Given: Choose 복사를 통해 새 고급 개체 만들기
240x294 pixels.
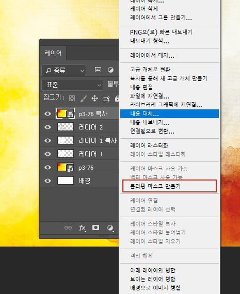Looking at the screenshot, I should click(x=169, y=78).
